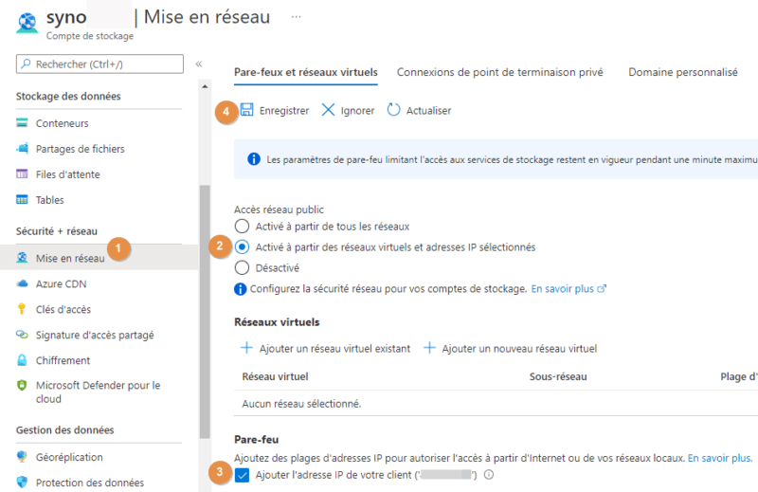Click the sidebar scrollbar thumb

tap(205, 312)
